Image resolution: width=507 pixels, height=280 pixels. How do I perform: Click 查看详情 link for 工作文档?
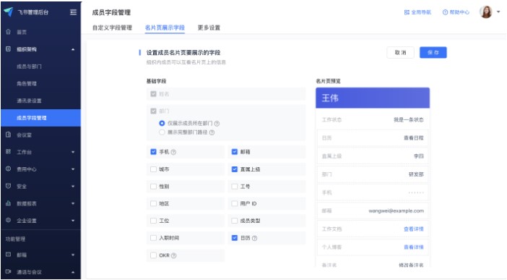414,229
